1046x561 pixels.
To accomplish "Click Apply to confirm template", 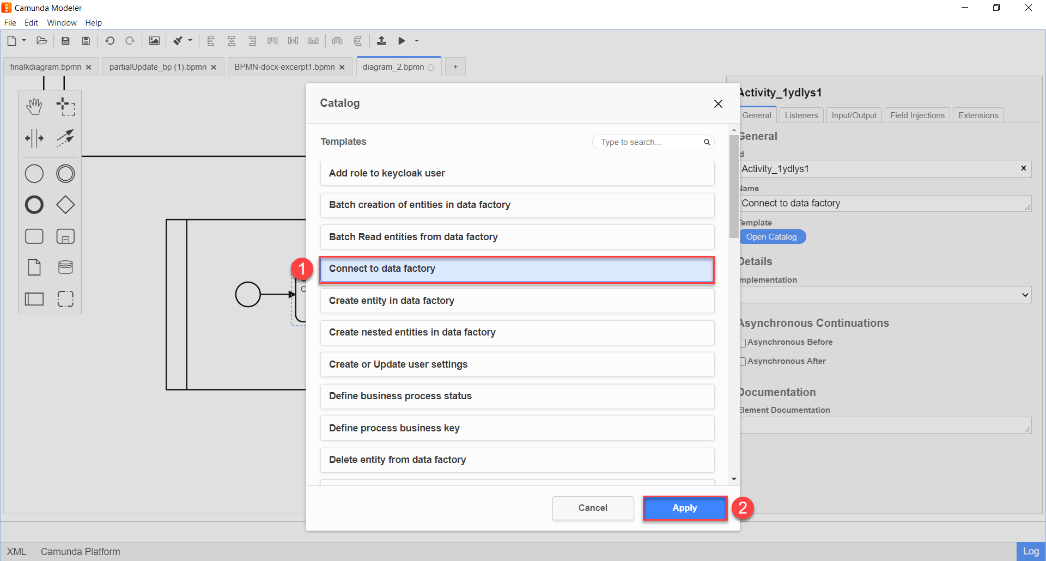I will pyautogui.click(x=685, y=508).
